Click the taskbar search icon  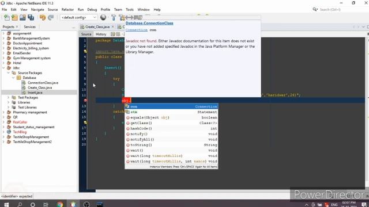point(20,205)
